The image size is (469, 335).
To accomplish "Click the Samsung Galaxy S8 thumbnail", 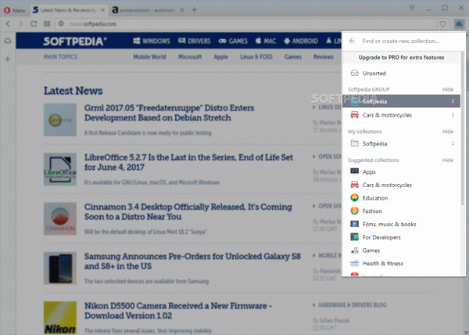I will point(60,268).
